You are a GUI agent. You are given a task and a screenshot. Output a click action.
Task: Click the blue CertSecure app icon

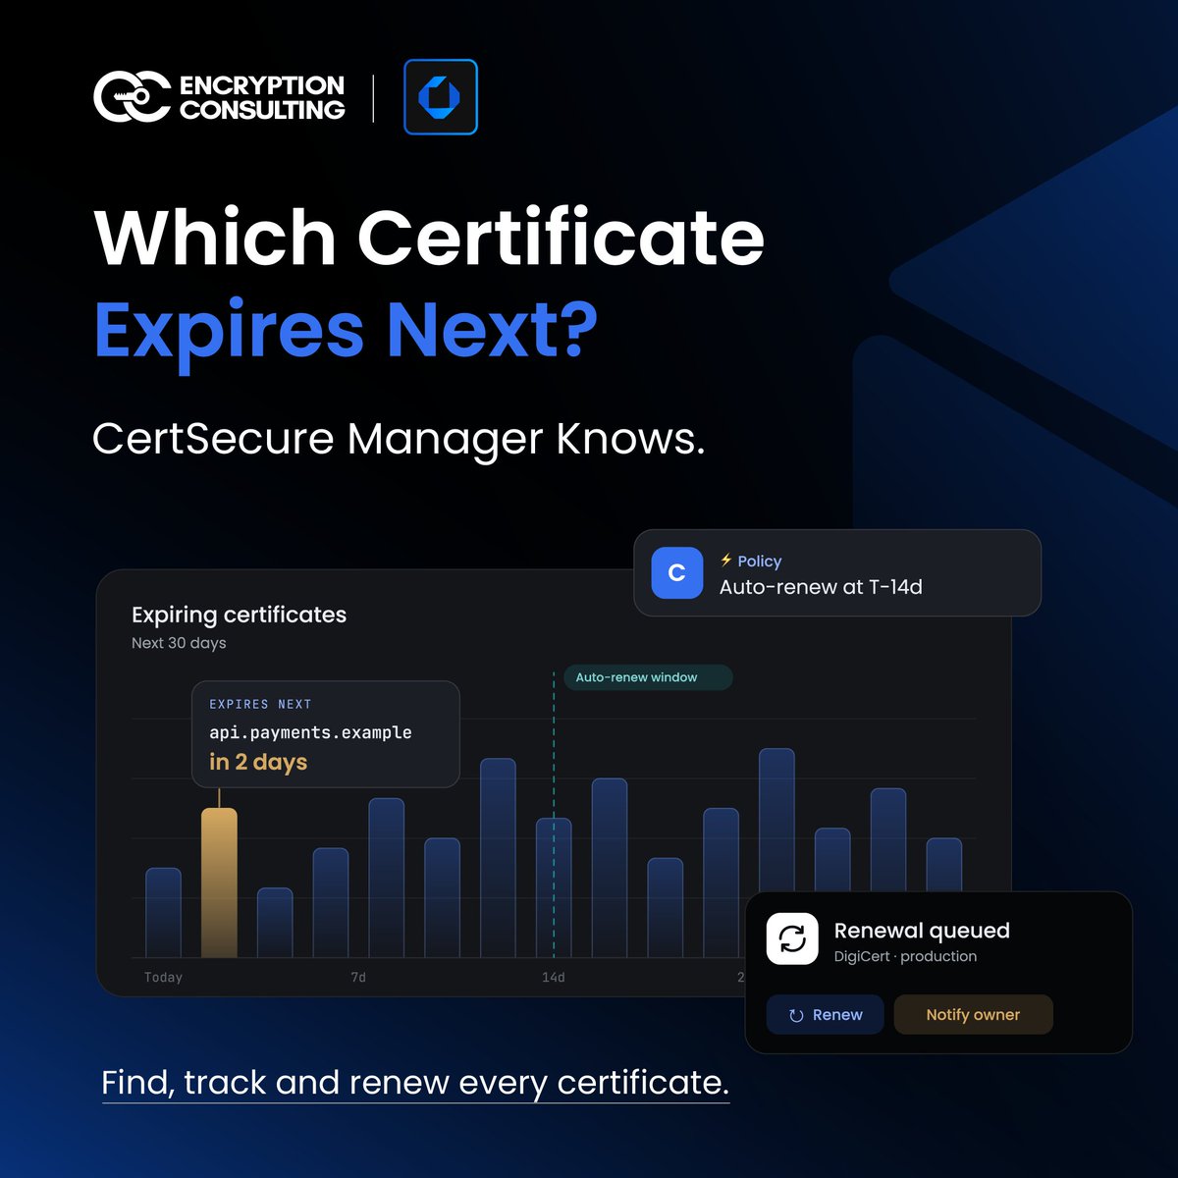[x=441, y=97]
